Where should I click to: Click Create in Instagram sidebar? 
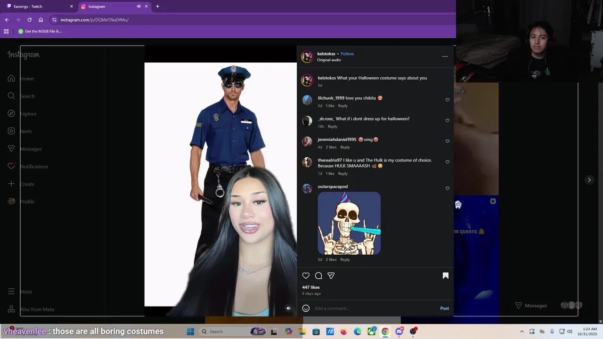(21, 184)
